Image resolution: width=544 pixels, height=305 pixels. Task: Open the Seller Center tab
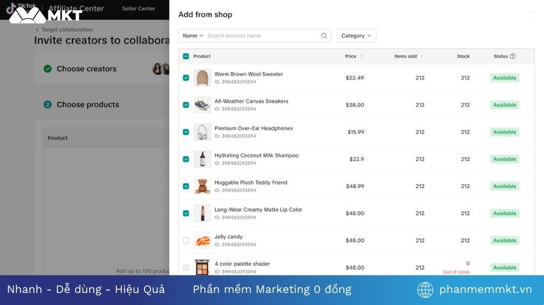(138, 9)
